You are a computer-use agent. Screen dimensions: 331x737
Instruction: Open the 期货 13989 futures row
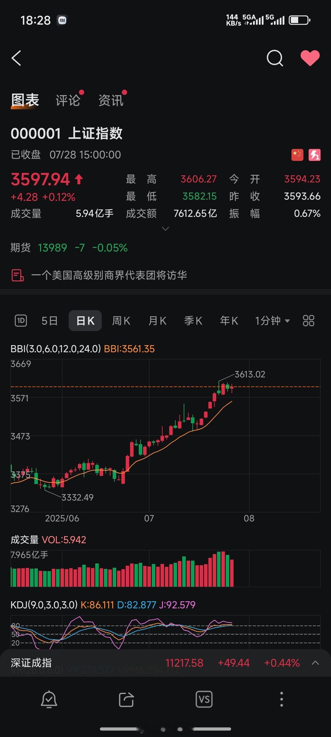(69, 248)
